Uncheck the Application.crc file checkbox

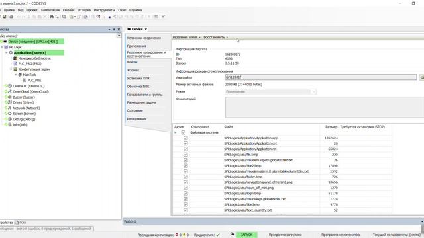(185, 143)
